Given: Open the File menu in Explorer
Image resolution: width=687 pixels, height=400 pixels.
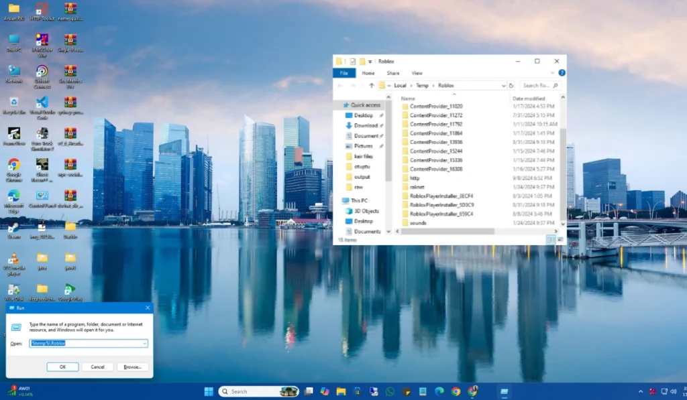Looking at the screenshot, I should (343, 73).
